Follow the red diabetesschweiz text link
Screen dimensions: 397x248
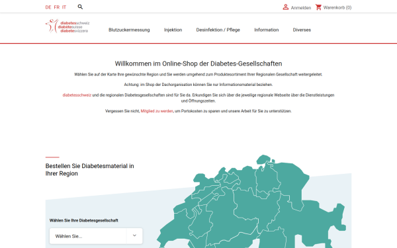77,95
